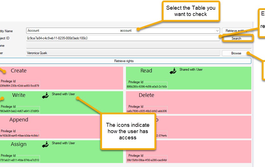The width and height of the screenshot is (265, 167).
Task: Click the Create privilege ID value
Action: (19, 86)
